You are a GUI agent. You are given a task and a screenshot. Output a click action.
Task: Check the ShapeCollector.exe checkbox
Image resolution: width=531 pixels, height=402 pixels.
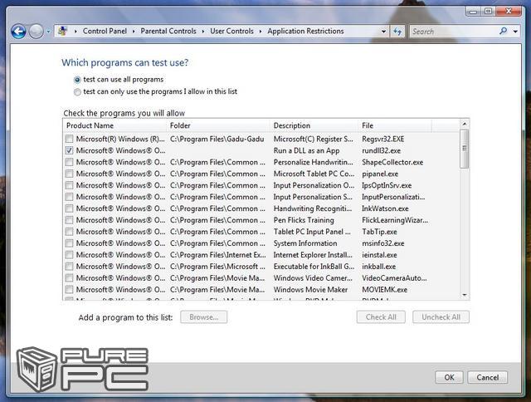(x=69, y=162)
